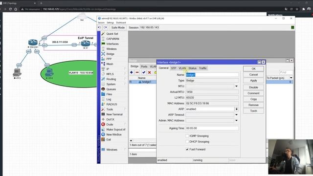Open Mesh from the sidebar
Viewport: 313px width, 176px height.
click(x=110, y=64)
